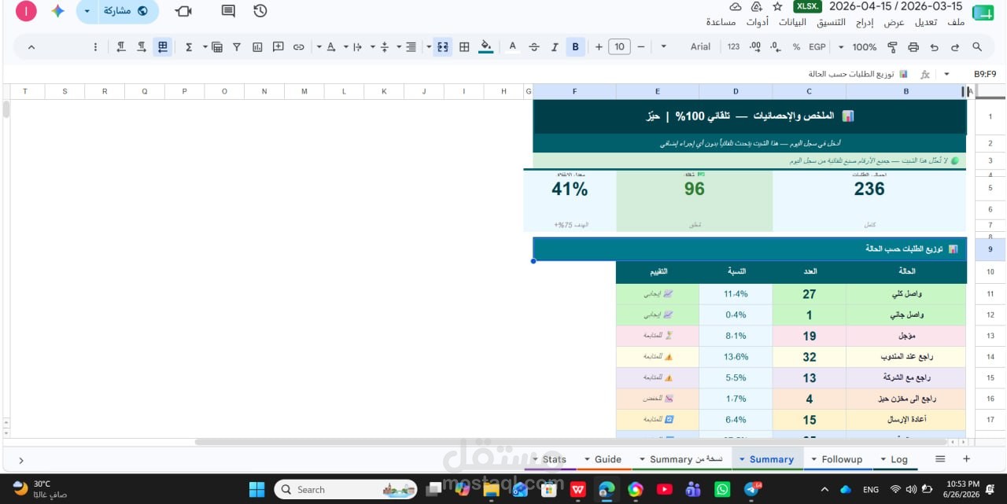Decrease decimal places

(x=776, y=47)
